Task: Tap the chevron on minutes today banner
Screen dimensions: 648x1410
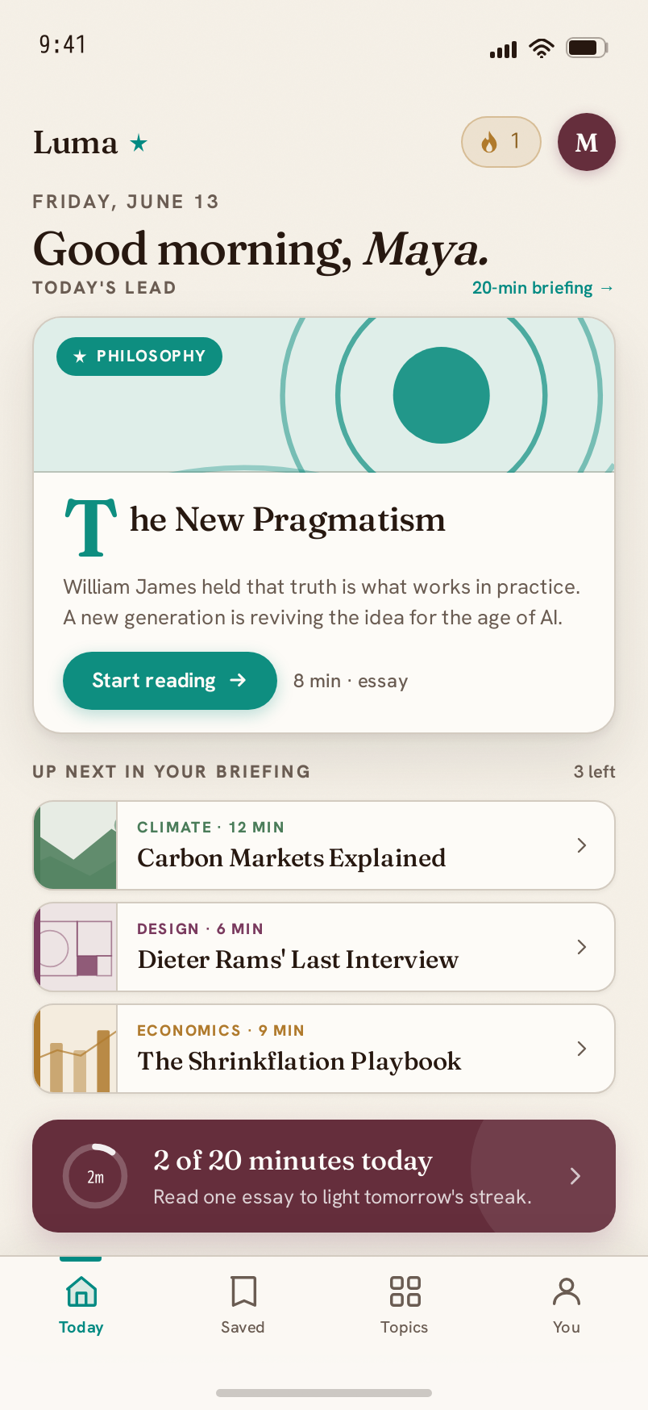Action: (x=575, y=1176)
